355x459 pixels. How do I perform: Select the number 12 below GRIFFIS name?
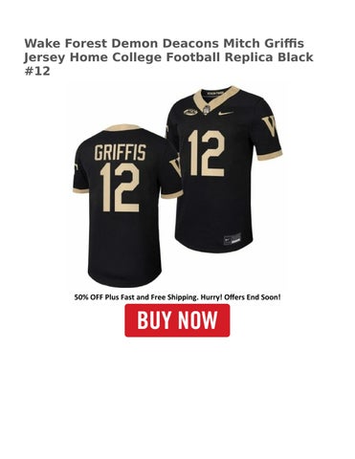121,188
